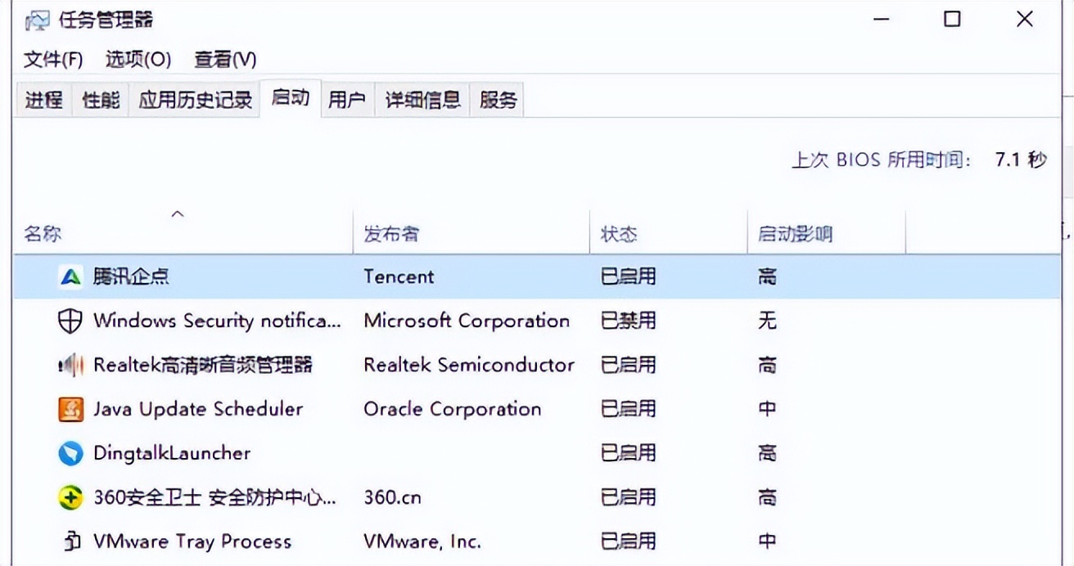Click the Java Update Scheduler icon

70,410
